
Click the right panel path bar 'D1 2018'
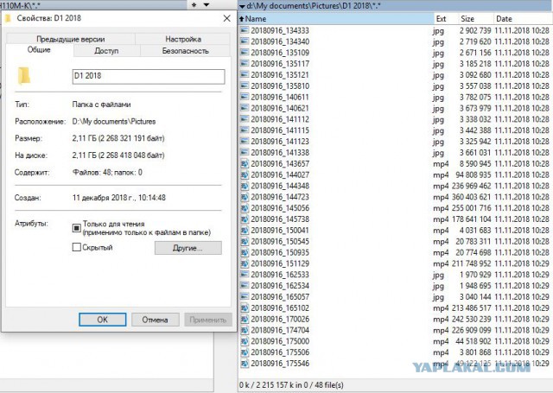(396, 6)
